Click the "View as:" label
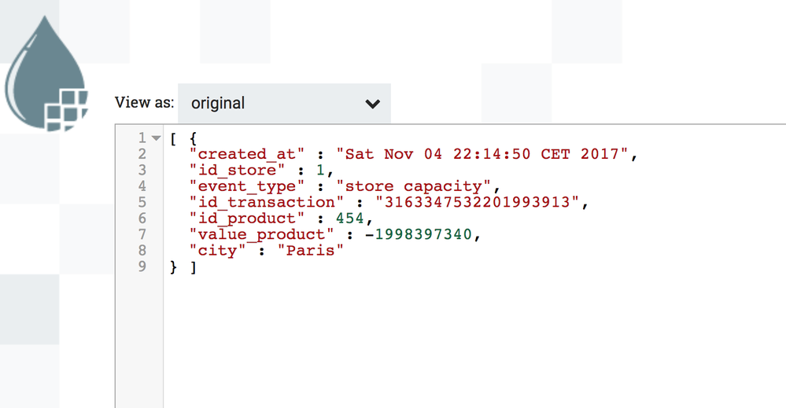The height and width of the screenshot is (408, 786). (144, 102)
